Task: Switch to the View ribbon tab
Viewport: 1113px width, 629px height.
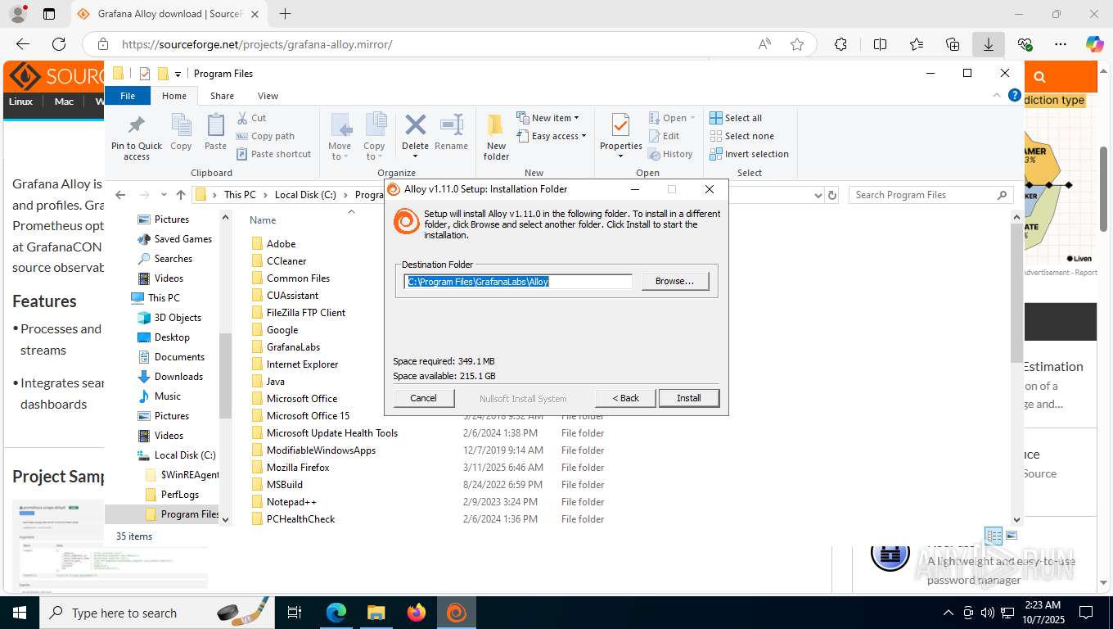Action: pos(268,96)
